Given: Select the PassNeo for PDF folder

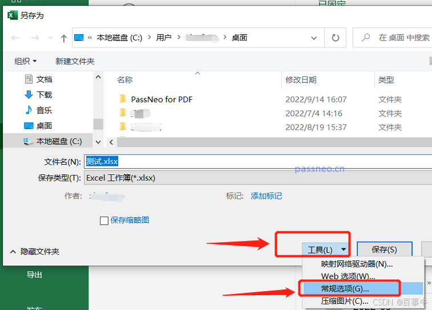Looking at the screenshot, I should click(x=162, y=99).
